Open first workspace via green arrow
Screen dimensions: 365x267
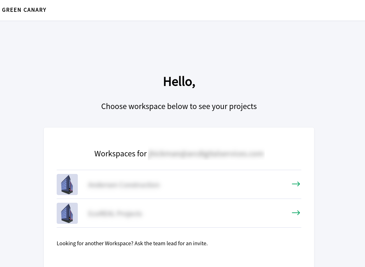pyautogui.click(x=296, y=184)
